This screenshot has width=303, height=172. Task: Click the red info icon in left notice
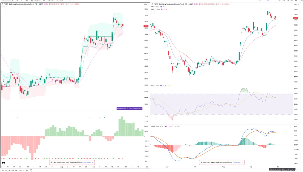(52, 162)
